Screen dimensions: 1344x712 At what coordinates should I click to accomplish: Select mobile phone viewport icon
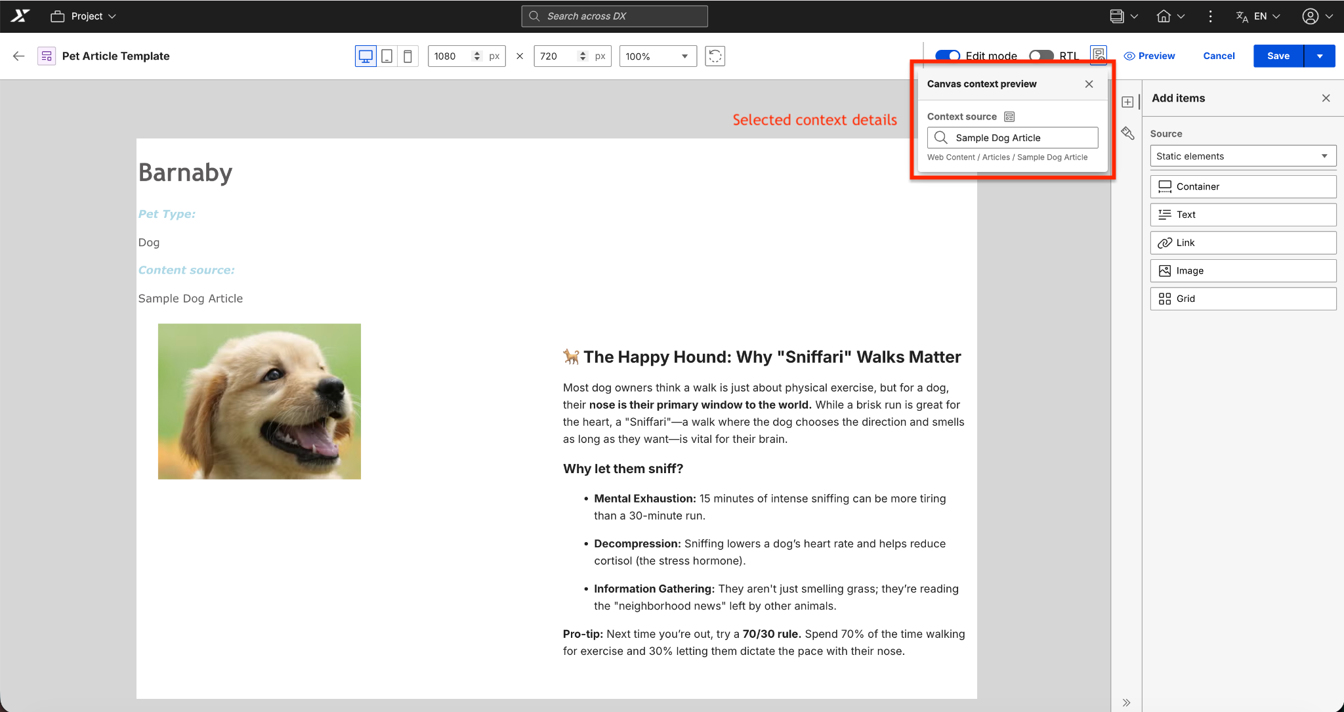[408, 56]
